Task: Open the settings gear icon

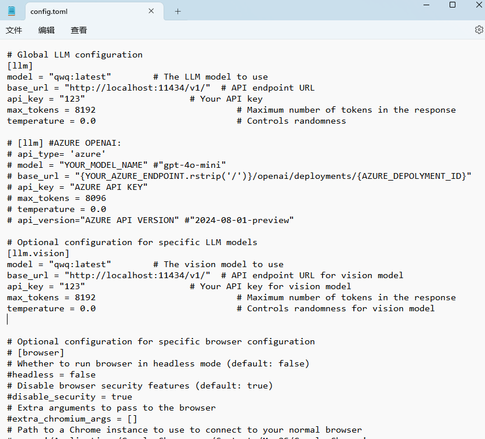Action: pyautogui.click(x=479, y=30)
